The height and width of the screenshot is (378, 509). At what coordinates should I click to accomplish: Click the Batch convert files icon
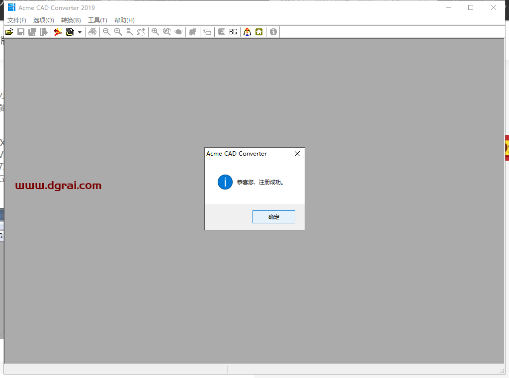70,32
